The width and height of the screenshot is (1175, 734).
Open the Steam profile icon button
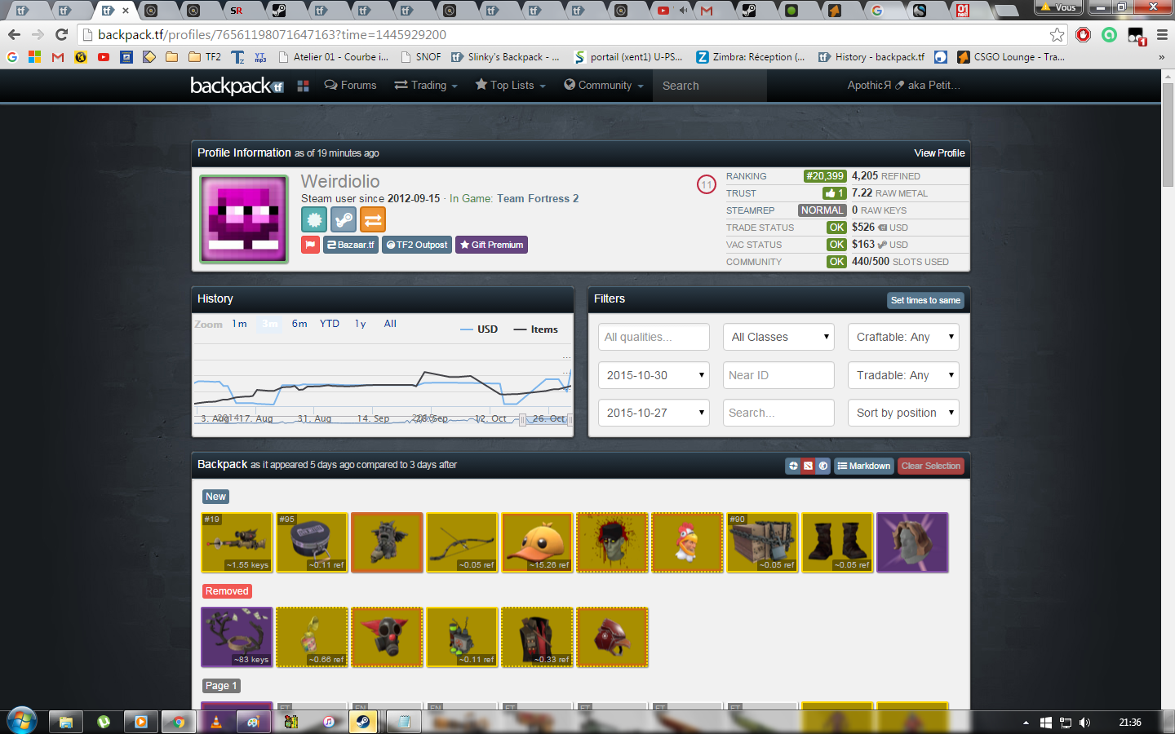pyautogui.click(x=344, y=219)
